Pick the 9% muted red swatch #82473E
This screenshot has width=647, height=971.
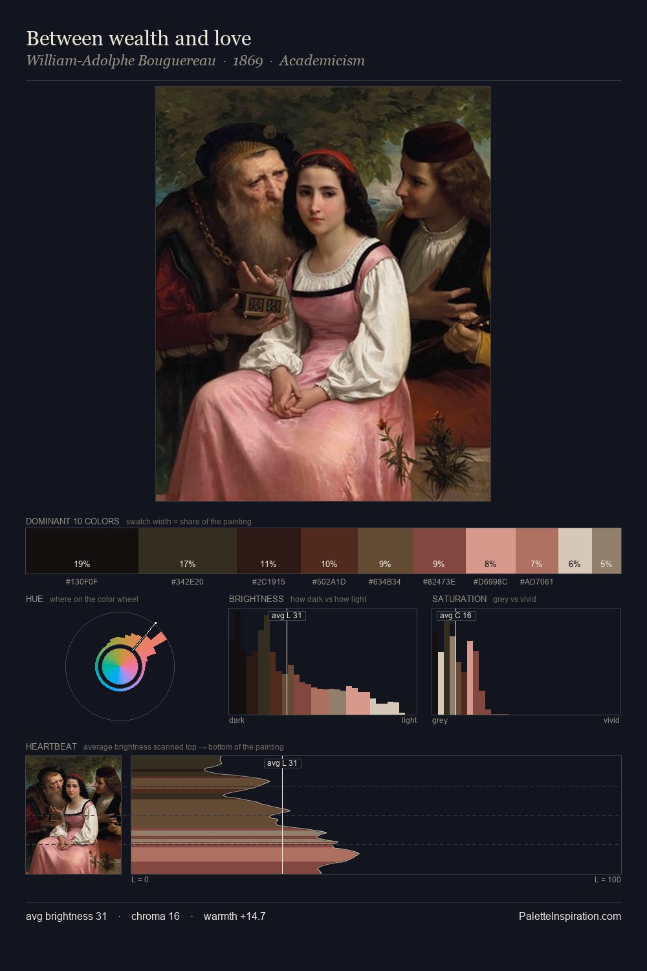click(439, 551)
